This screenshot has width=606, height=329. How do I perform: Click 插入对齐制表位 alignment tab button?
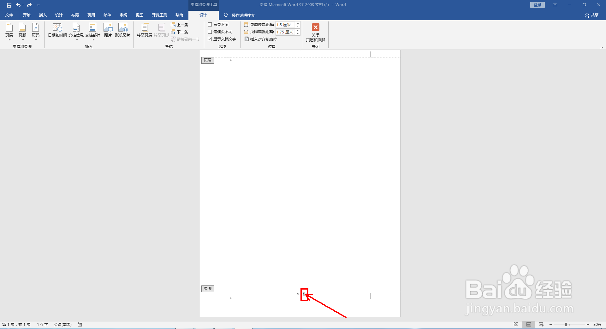click(261, 39)
